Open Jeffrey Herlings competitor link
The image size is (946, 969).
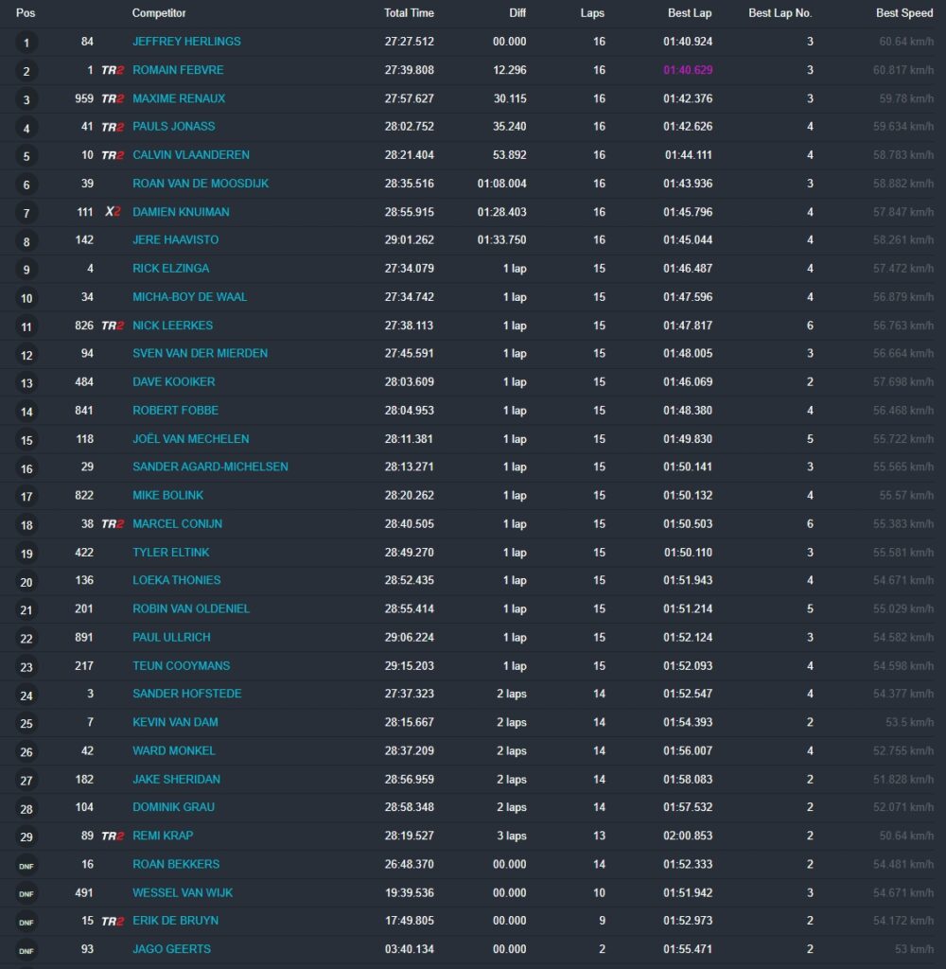186,42
